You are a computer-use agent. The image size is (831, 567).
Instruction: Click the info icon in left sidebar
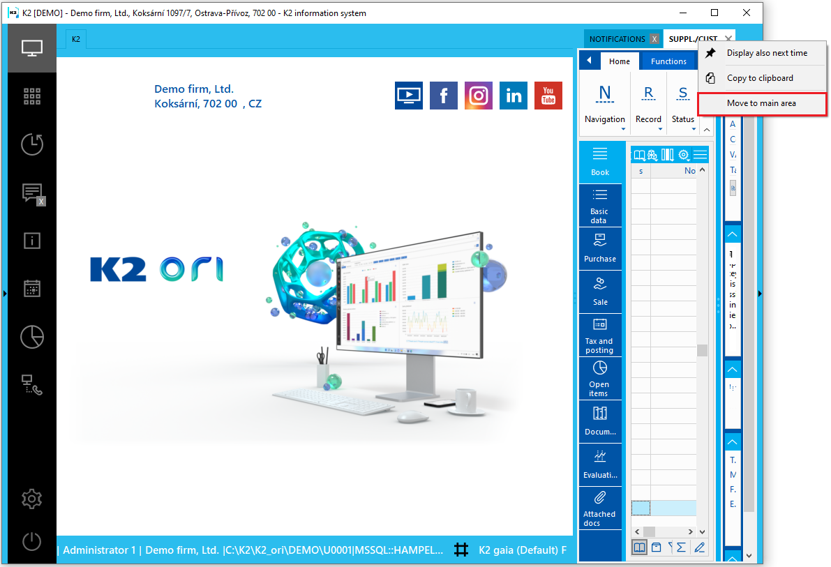click(32, 241)
